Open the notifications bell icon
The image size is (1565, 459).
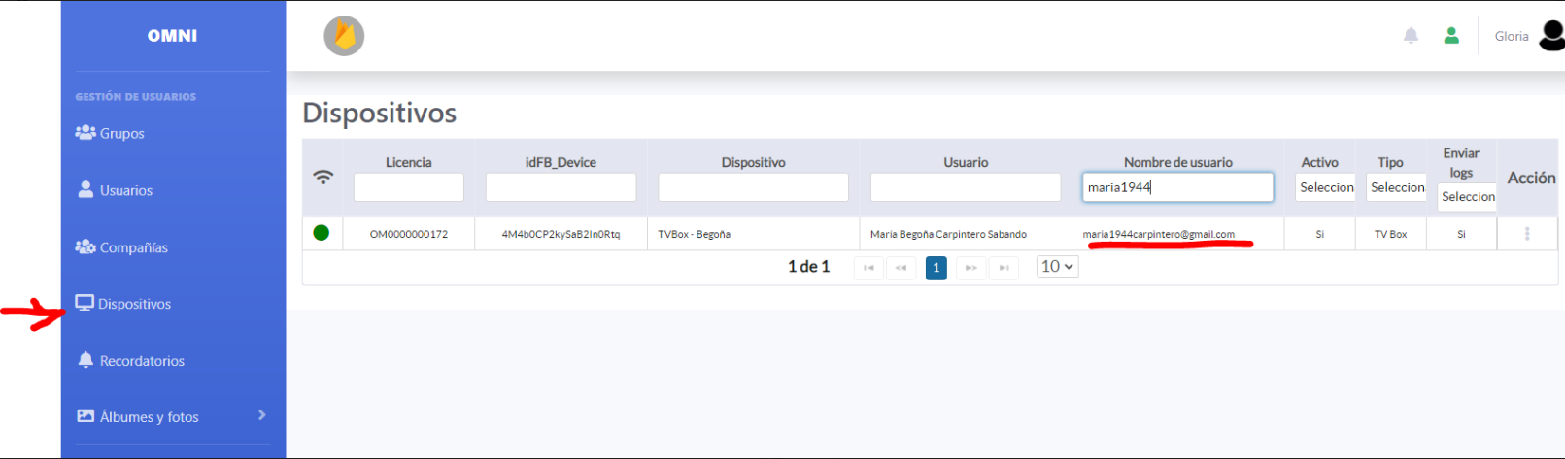pos(1411,36)
